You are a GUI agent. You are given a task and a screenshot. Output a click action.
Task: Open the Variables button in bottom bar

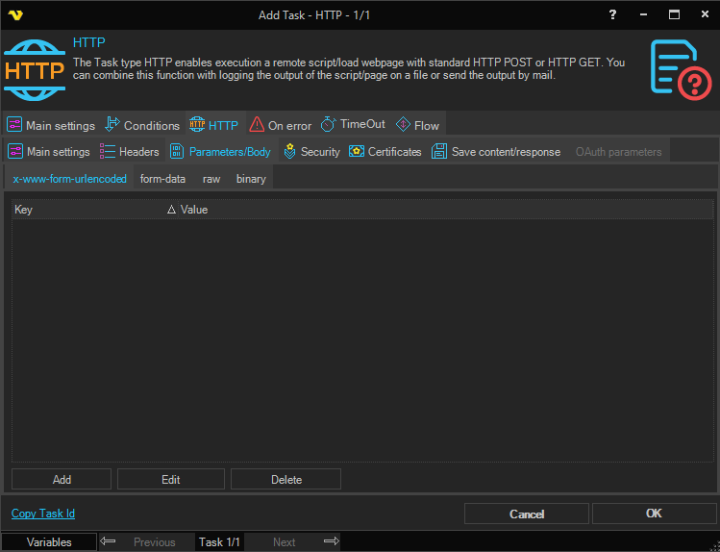(x=49, y=541)
